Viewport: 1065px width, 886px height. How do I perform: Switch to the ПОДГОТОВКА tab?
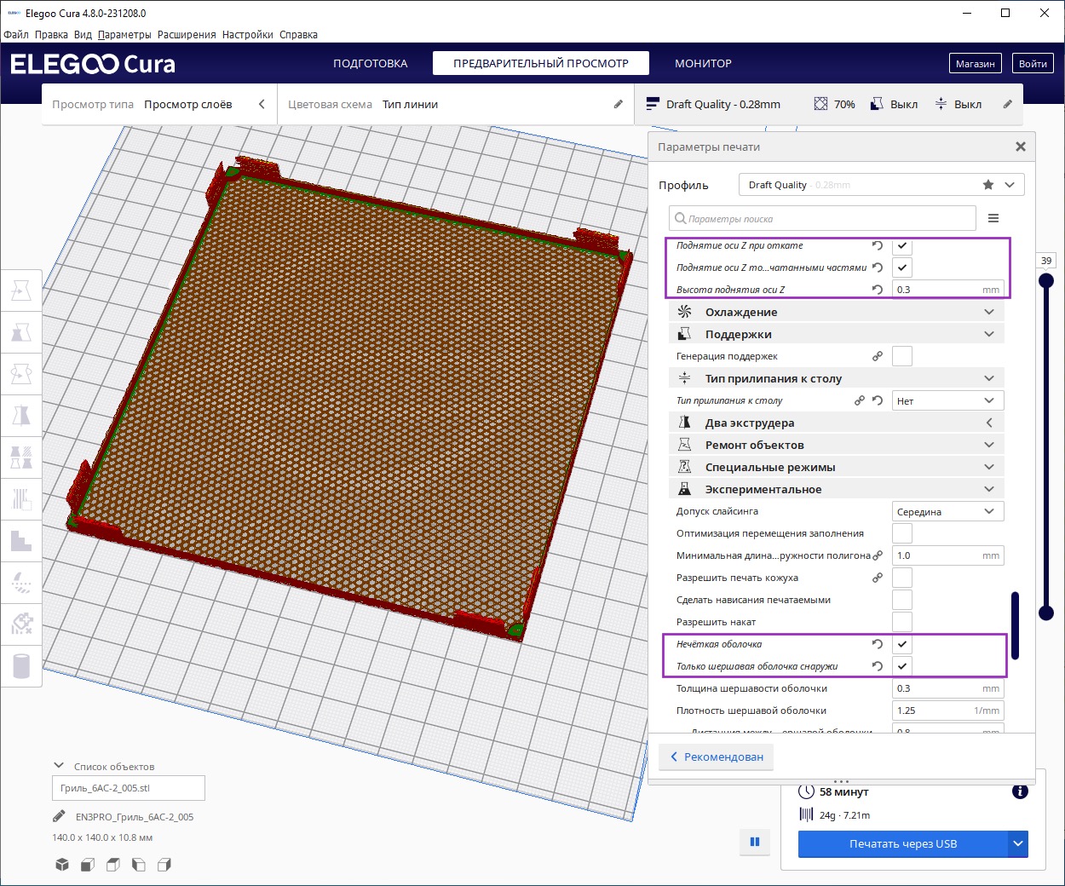[x=370, y=63]
